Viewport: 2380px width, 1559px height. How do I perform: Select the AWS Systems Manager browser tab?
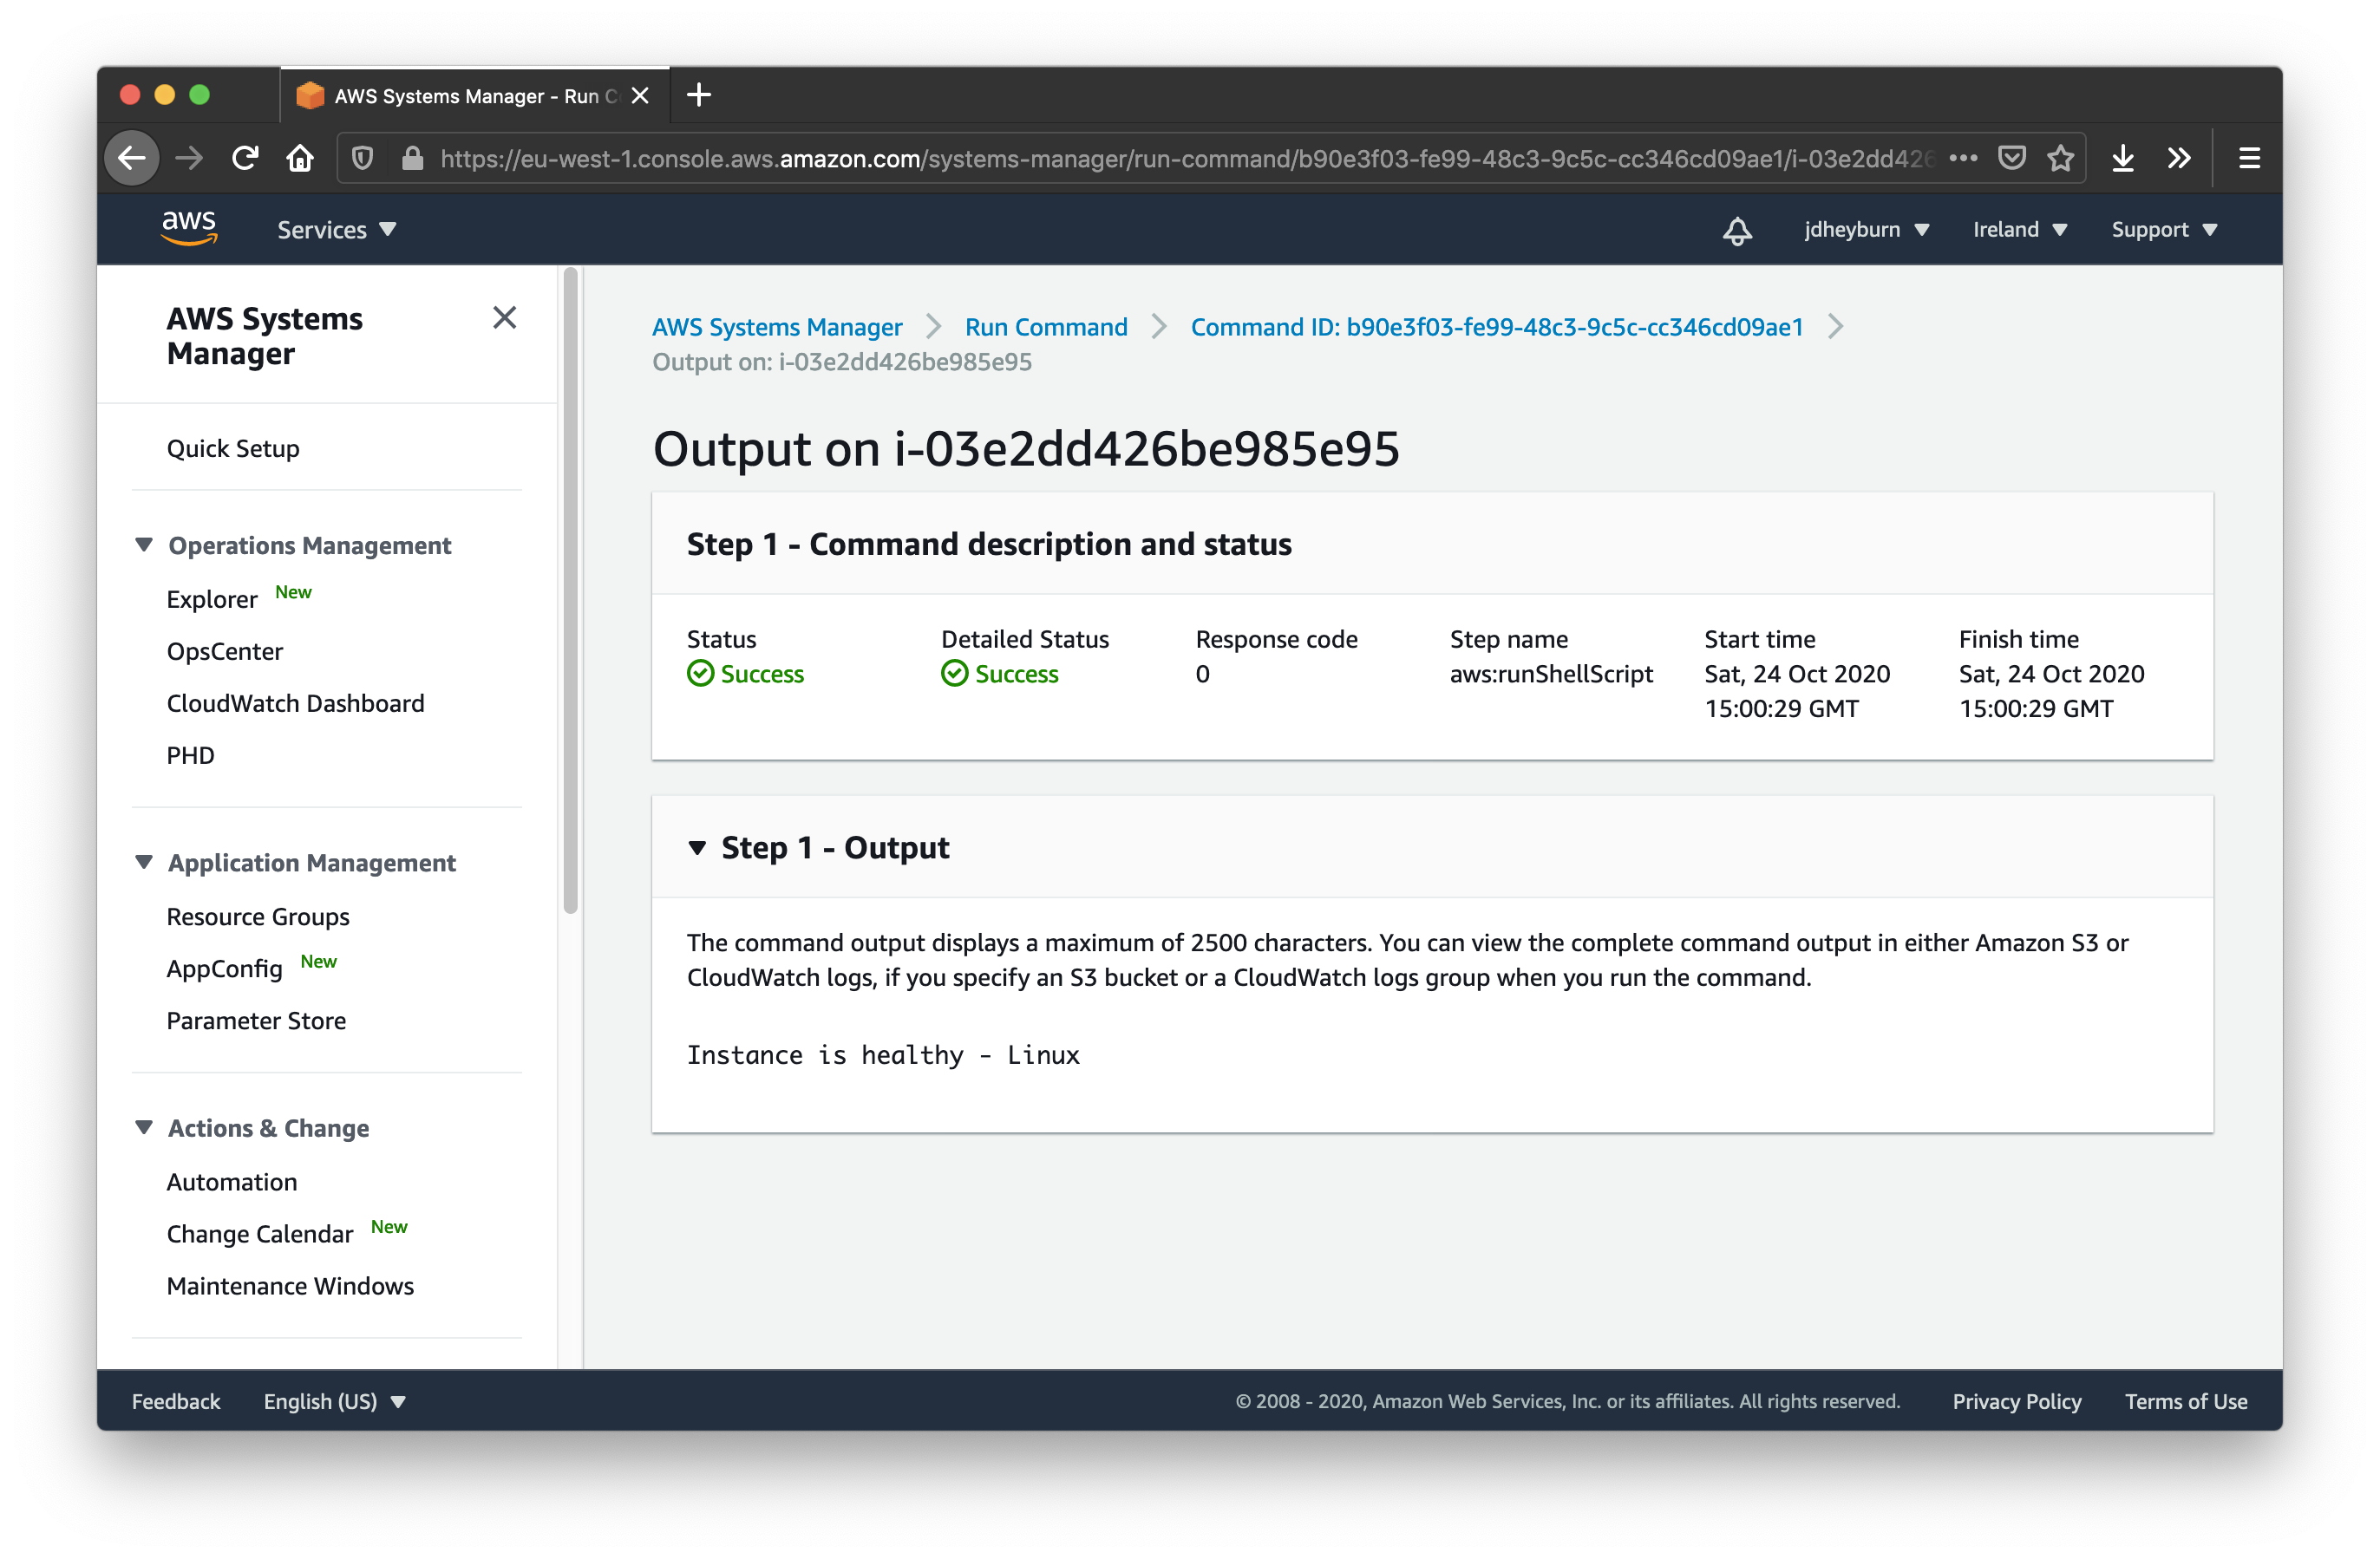coord(474,96)
